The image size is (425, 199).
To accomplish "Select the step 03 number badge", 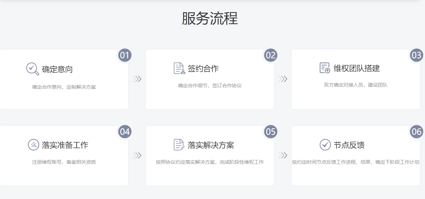I will coord(416,55).
